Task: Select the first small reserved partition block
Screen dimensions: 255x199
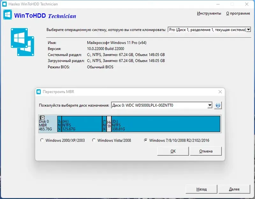Action: (x=60, y=124)
